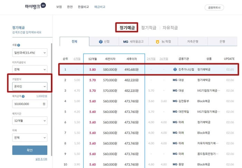
Task: Click the 세전이자 column header
Action: tap(110, 59)
